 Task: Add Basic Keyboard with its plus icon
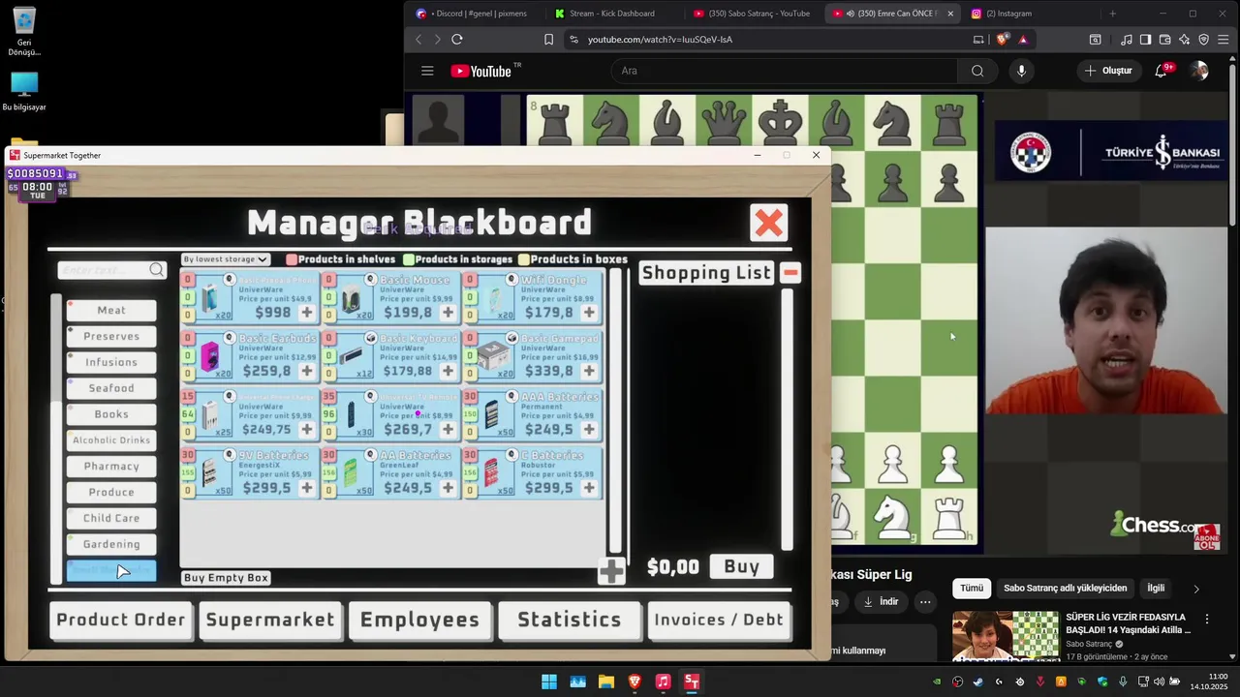pyautogui.click(x=448, y=371)
